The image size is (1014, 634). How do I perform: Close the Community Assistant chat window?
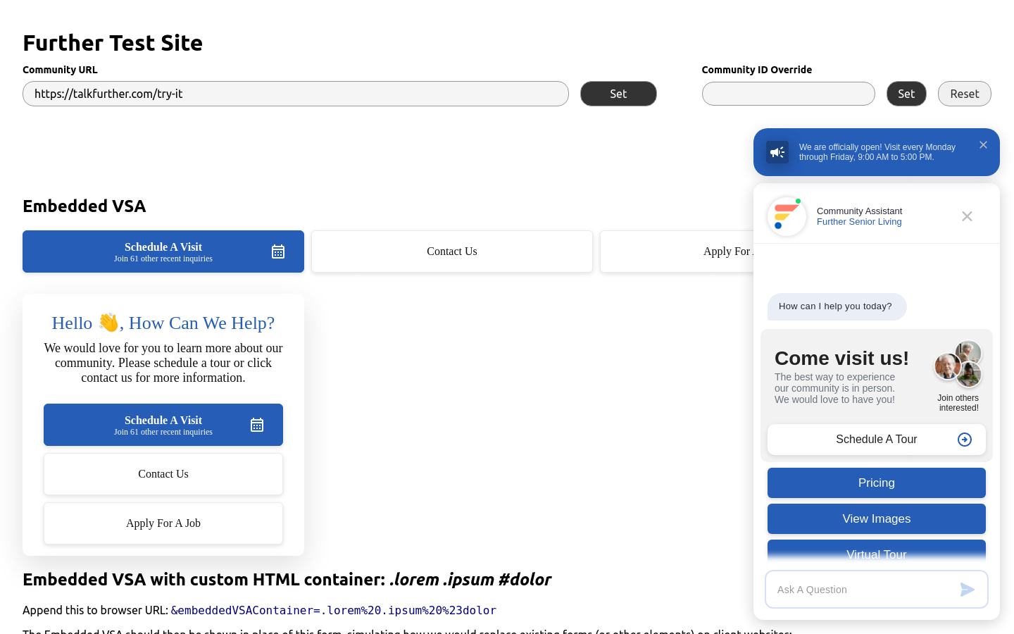point(967,216)
